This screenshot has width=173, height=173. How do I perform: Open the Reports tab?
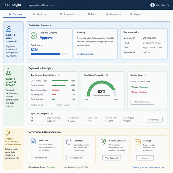[136, 14]
